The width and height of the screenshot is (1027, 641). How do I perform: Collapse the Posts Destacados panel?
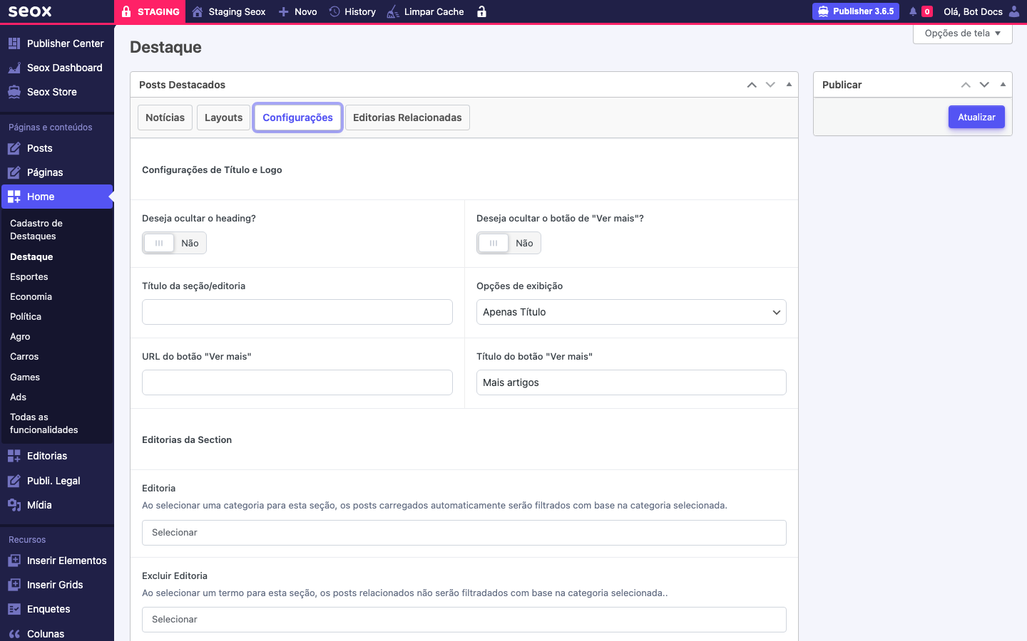point(789,85)
